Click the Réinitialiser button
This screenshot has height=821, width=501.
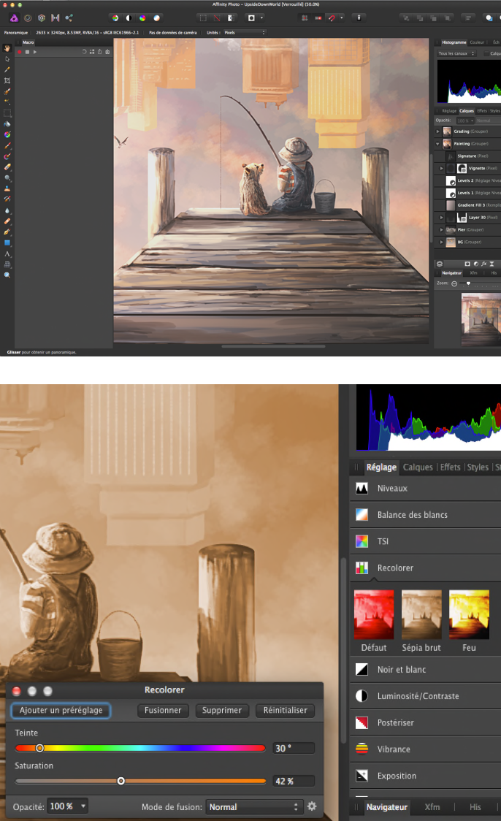pos(286,710)
